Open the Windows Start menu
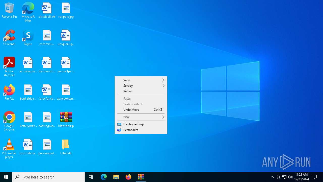Screen dimensions: 323x182 6,177
